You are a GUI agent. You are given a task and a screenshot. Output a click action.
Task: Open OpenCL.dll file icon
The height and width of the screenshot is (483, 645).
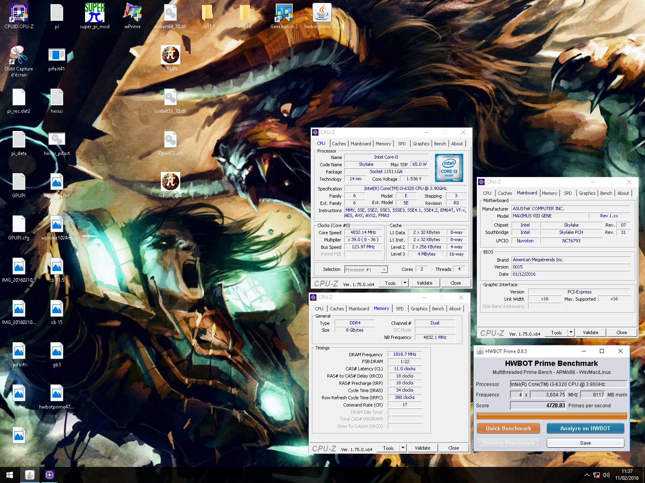171,143
